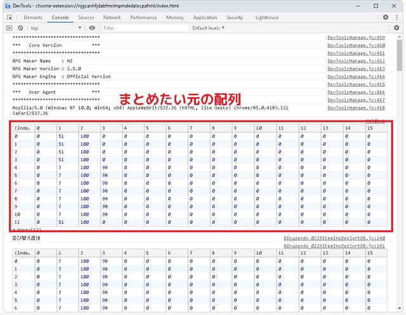Focus the console Filter input field
Screen dimensions: 406x315
[x=145, y=28]
